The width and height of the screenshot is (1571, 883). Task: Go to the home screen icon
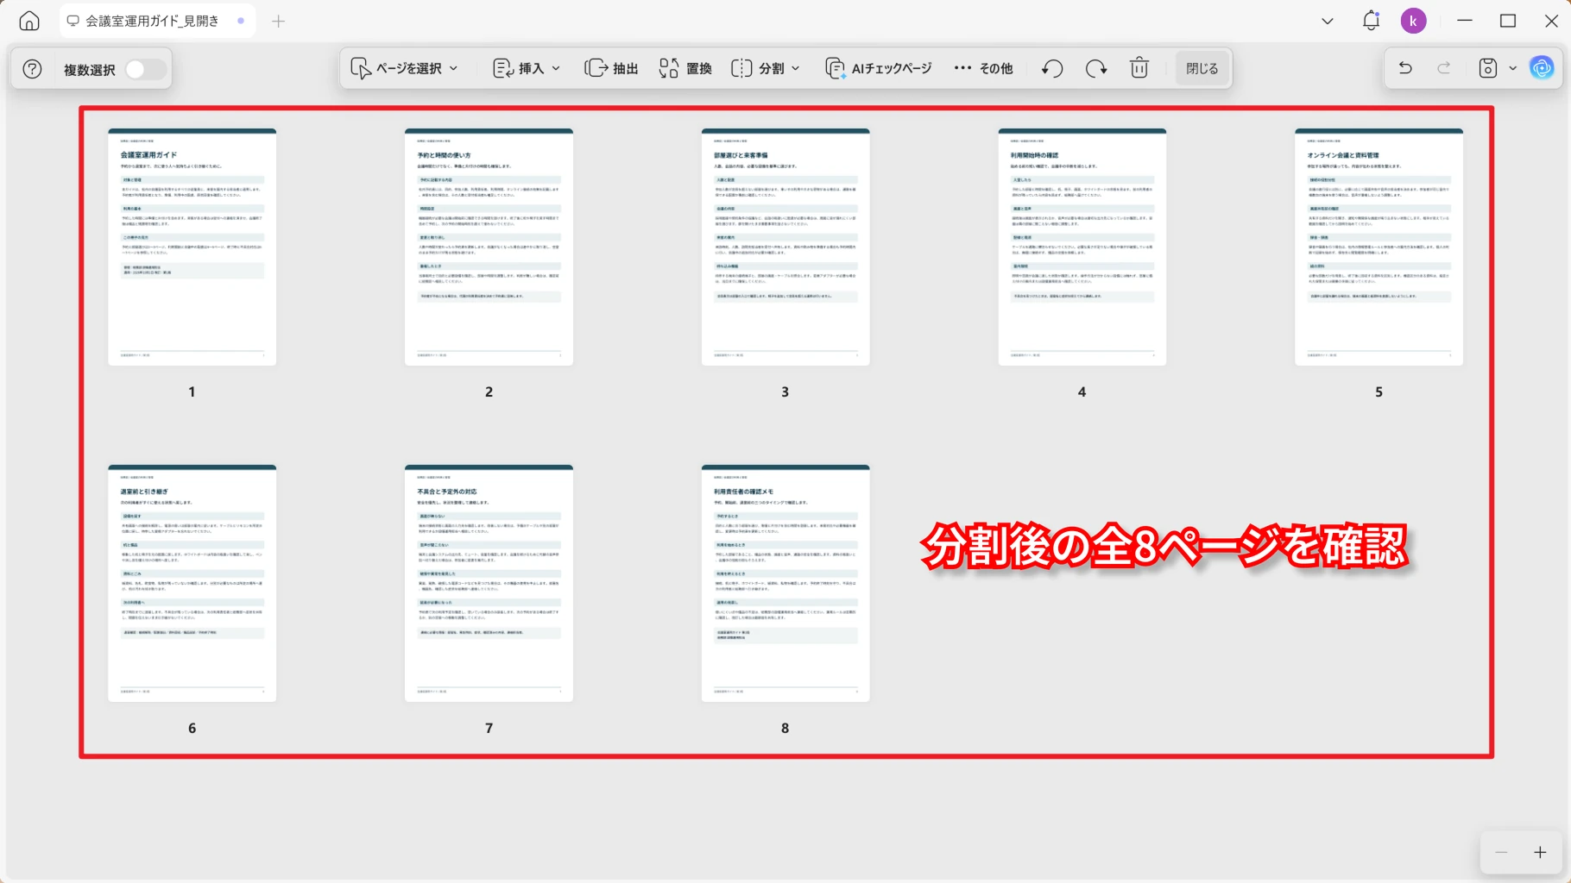click(29, 21)
